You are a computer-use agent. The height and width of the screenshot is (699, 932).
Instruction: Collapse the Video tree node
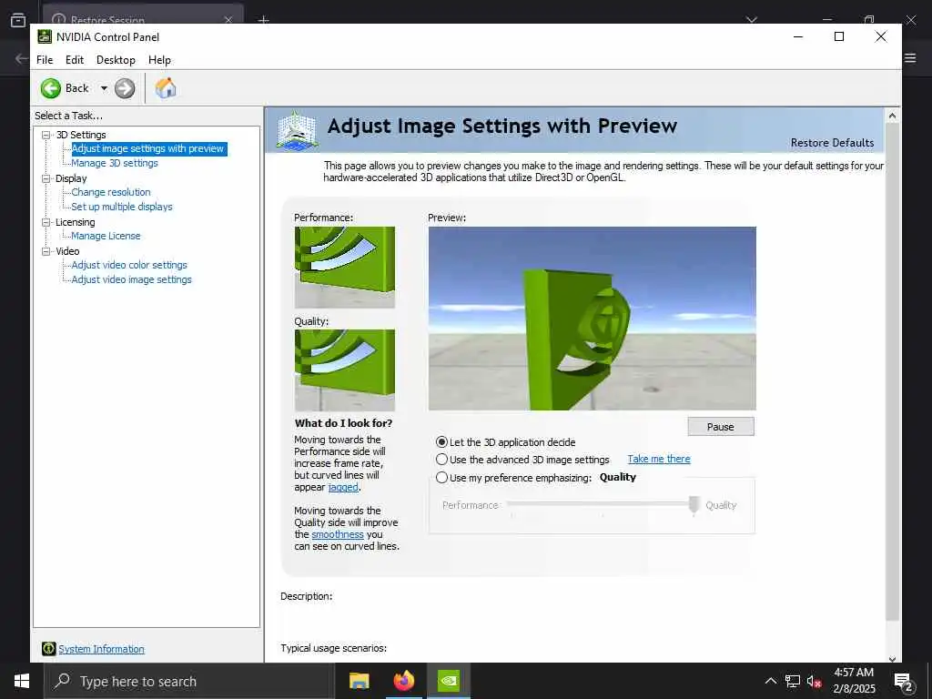click(46, 251)
